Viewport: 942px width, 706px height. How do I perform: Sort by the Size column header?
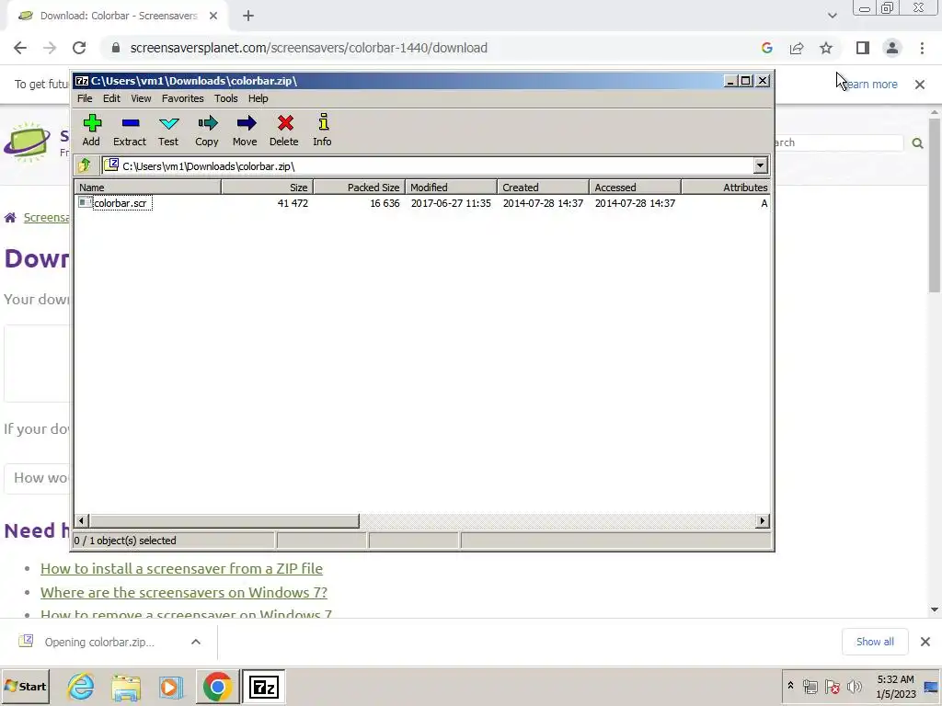[x=268, y=188]
